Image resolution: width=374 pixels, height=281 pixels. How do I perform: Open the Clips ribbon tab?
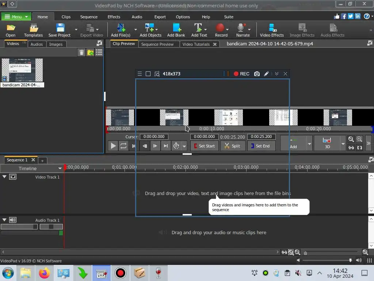point(66,17)
